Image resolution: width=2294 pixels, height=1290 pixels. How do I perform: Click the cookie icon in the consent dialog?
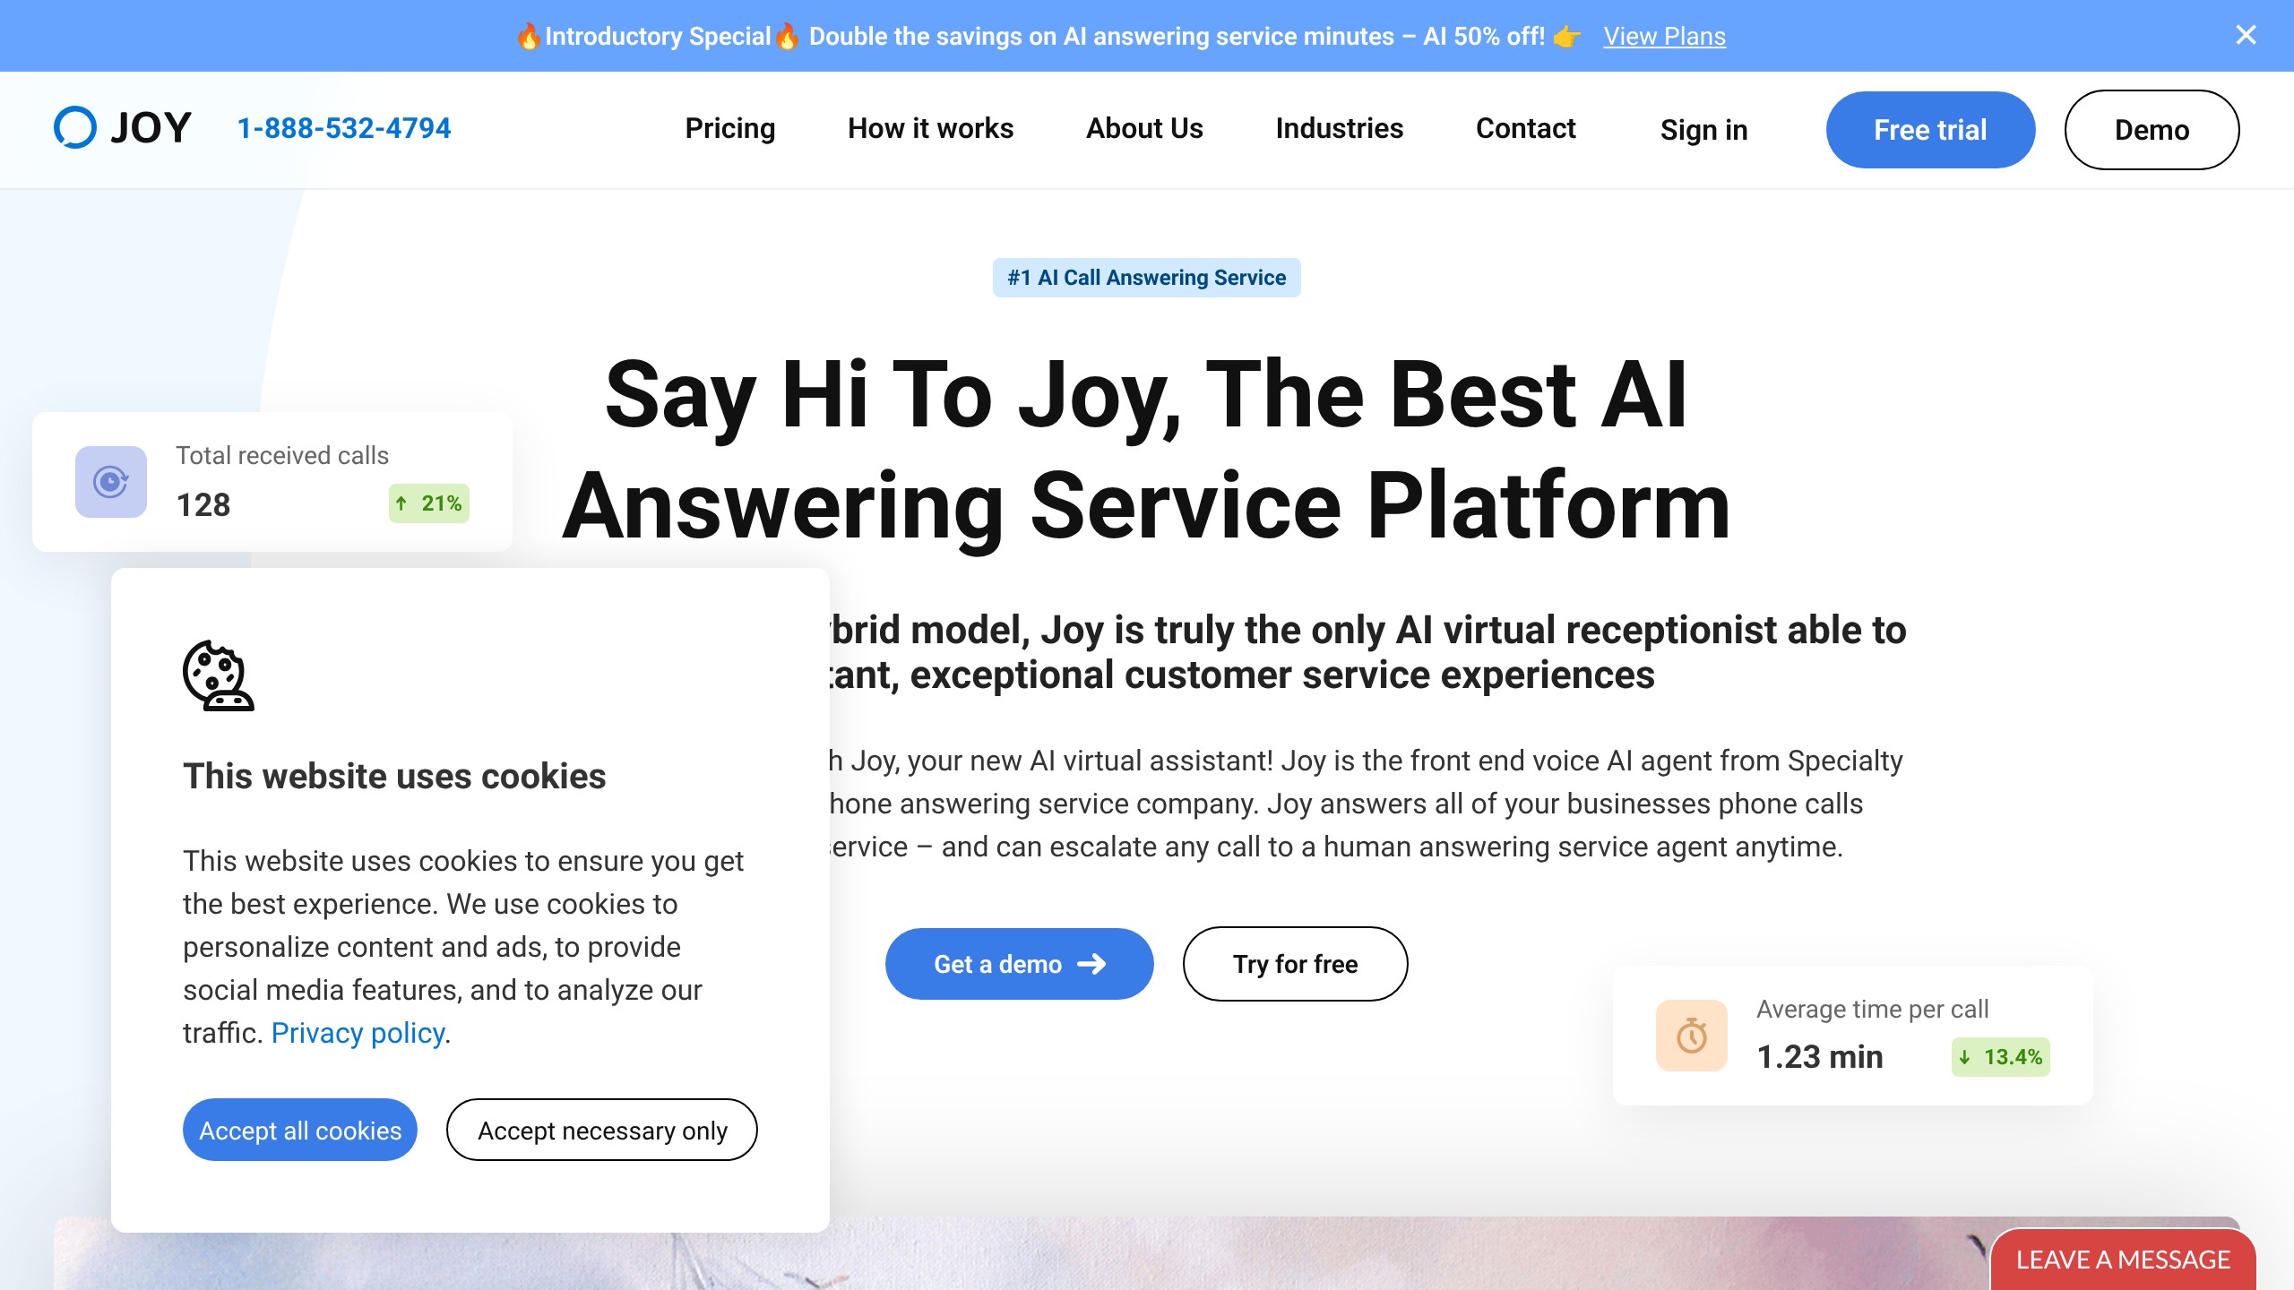pyautogui.click(x=216, y=677)
